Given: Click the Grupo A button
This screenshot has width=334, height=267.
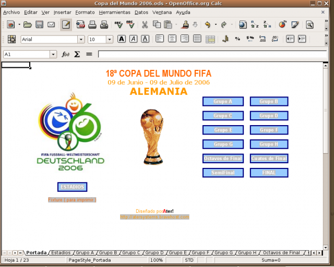Looking at the screenshot, I should pyautogui.click(x=223, y=101).
